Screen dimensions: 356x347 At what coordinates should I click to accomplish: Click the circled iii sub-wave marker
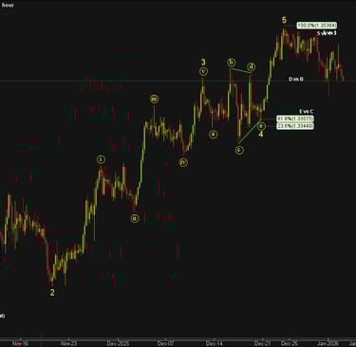(x=154, y=99)
